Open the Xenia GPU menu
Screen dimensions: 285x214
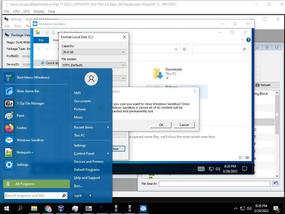26,11
